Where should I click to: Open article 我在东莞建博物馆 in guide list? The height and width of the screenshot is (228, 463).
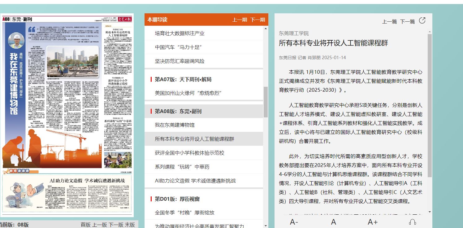click(x=175, y=125)
